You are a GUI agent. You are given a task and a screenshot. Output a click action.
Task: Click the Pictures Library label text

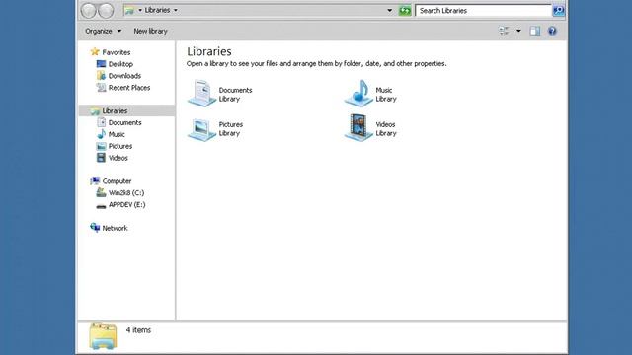[231, 129]
